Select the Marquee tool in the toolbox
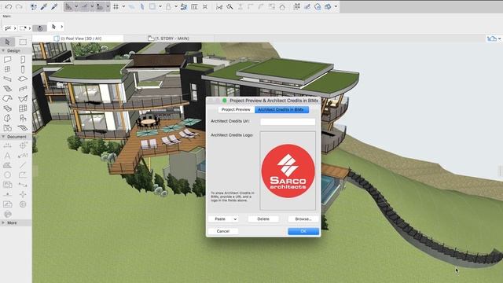This screenshot has width=503, height=283. click(x=23, y=42)
